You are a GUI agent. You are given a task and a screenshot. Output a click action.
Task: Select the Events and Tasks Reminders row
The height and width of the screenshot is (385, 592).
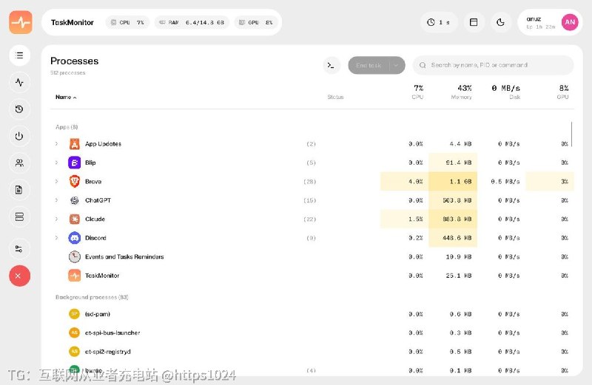[312, 257]
